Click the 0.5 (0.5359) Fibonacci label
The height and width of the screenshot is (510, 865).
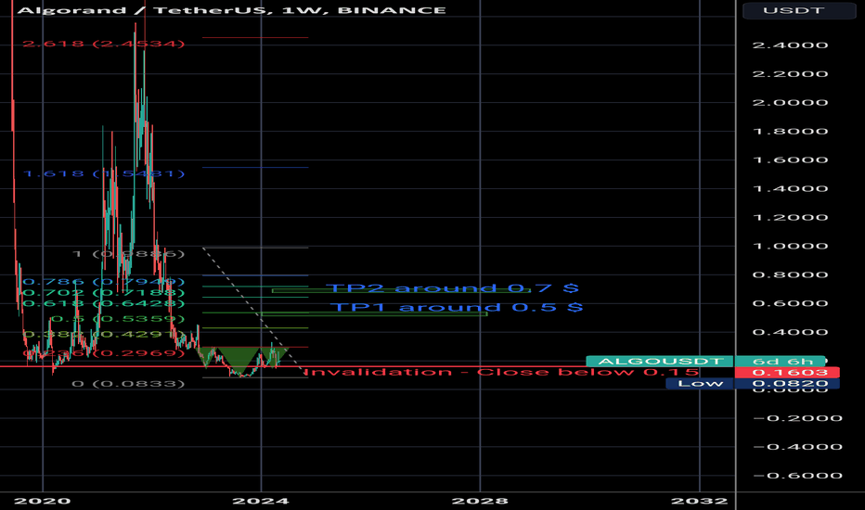117,319
